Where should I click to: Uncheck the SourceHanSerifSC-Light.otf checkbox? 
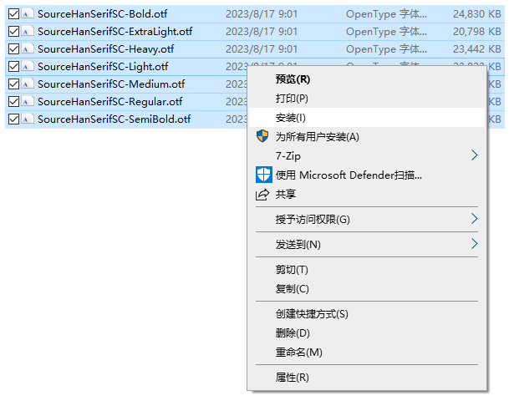point(13,67)
